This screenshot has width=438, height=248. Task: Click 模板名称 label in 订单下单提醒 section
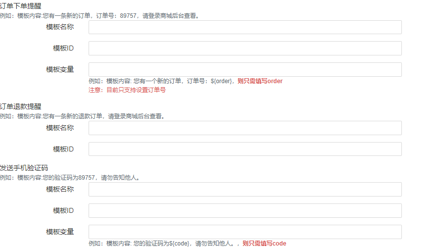pyautogui.click(x=60, y=27)
